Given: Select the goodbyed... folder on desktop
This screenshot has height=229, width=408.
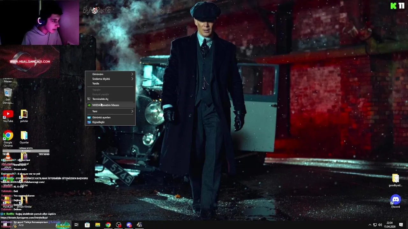Looking at the screenshot, I should click(396, 180).
